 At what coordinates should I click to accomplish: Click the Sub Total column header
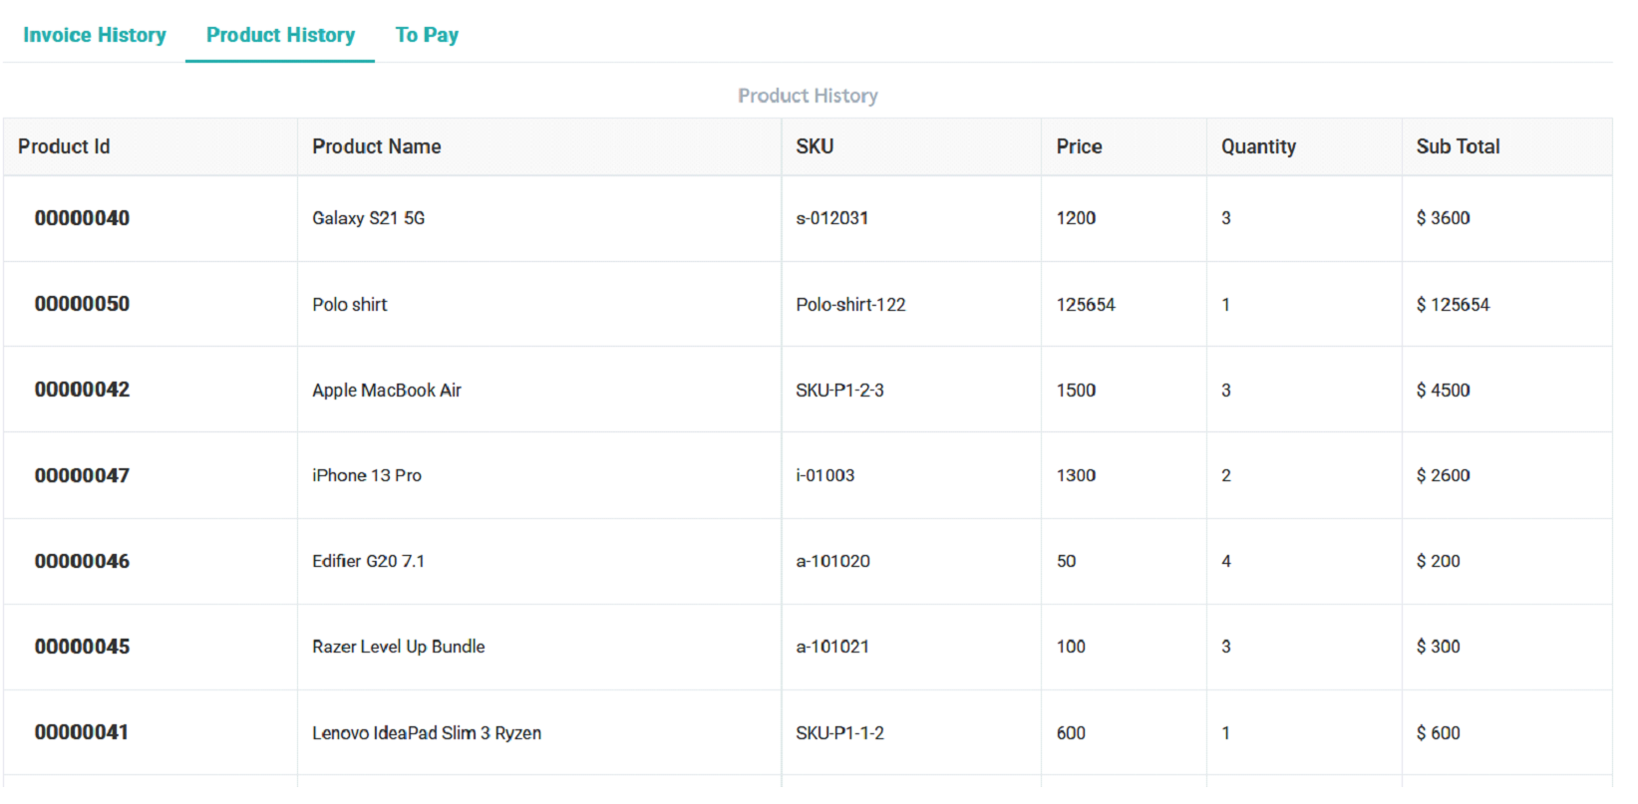[x=1458, y=146]
